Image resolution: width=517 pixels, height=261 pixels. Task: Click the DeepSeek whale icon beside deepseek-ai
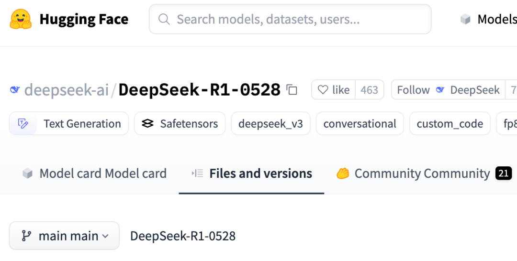point(15,89)
